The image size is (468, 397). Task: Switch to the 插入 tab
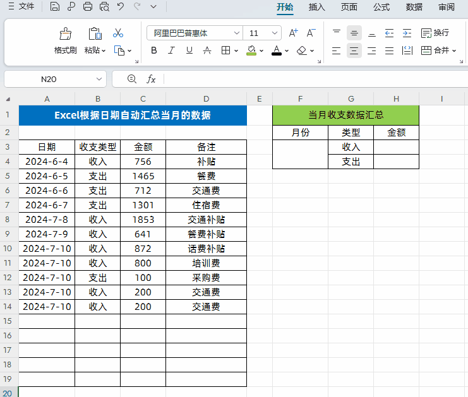pyautogui.click(x=316, y=7)
